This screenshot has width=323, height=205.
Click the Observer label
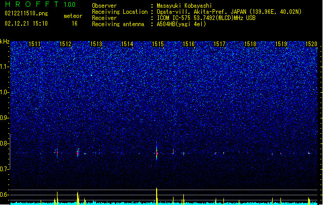click(104, 6)
